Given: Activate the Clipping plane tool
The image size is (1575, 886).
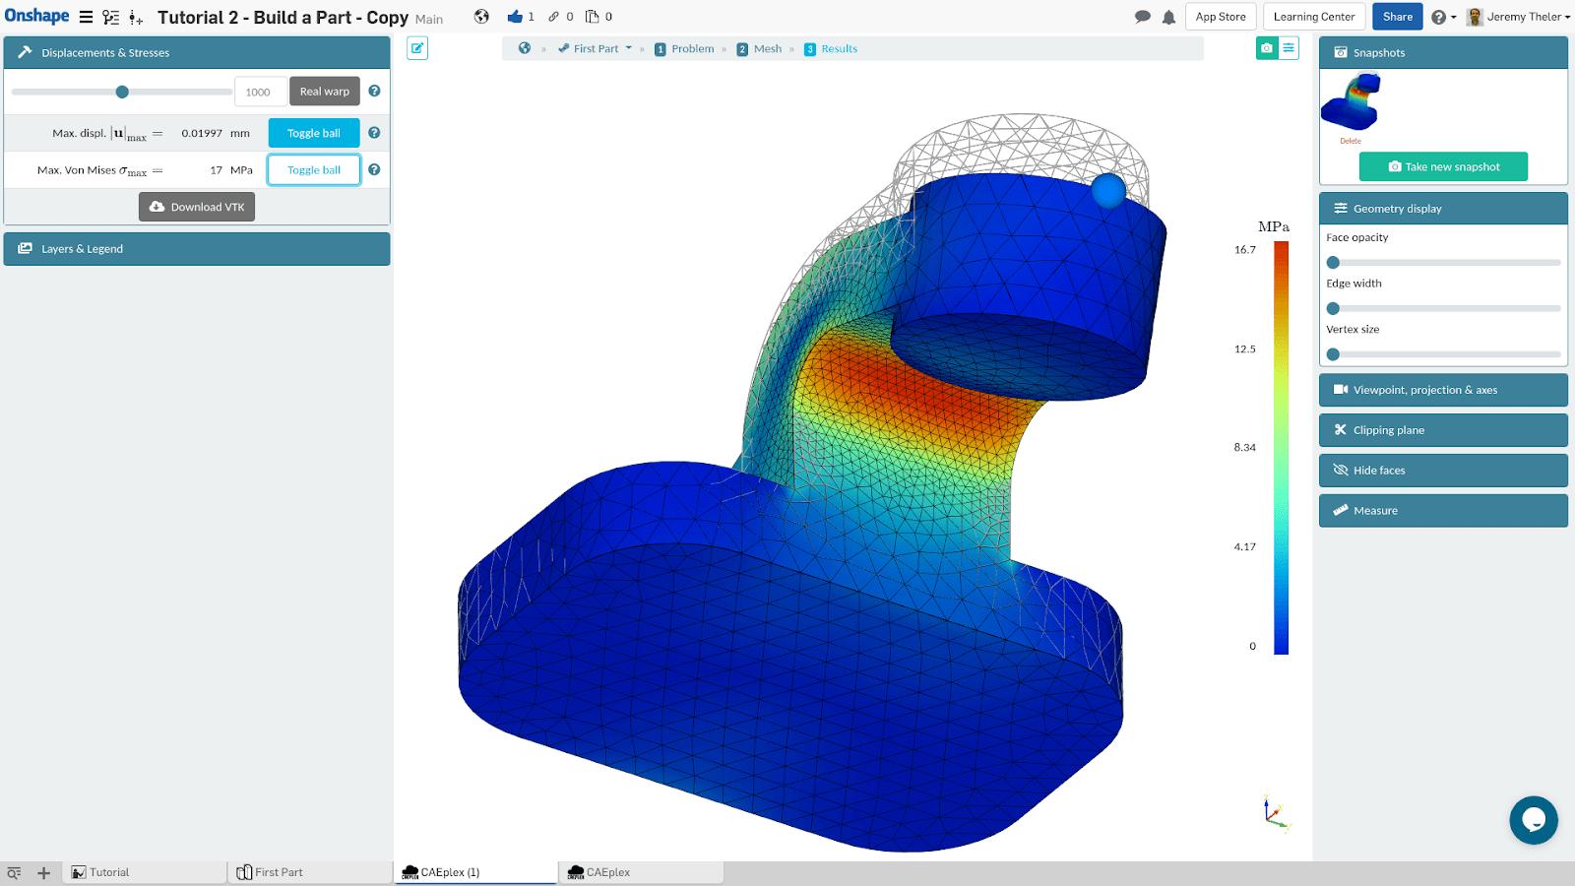Looking at the screenshot, I should point(1442,430).
